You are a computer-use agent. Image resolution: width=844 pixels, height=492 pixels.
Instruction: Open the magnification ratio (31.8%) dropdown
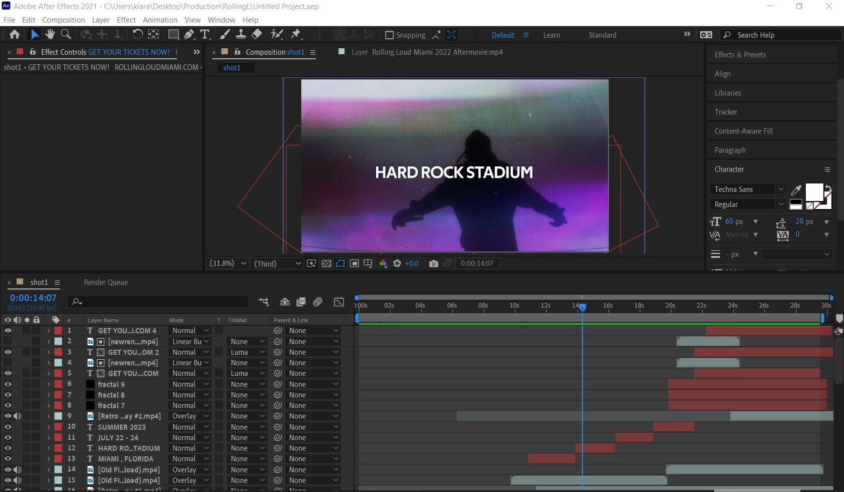point(228,263)
